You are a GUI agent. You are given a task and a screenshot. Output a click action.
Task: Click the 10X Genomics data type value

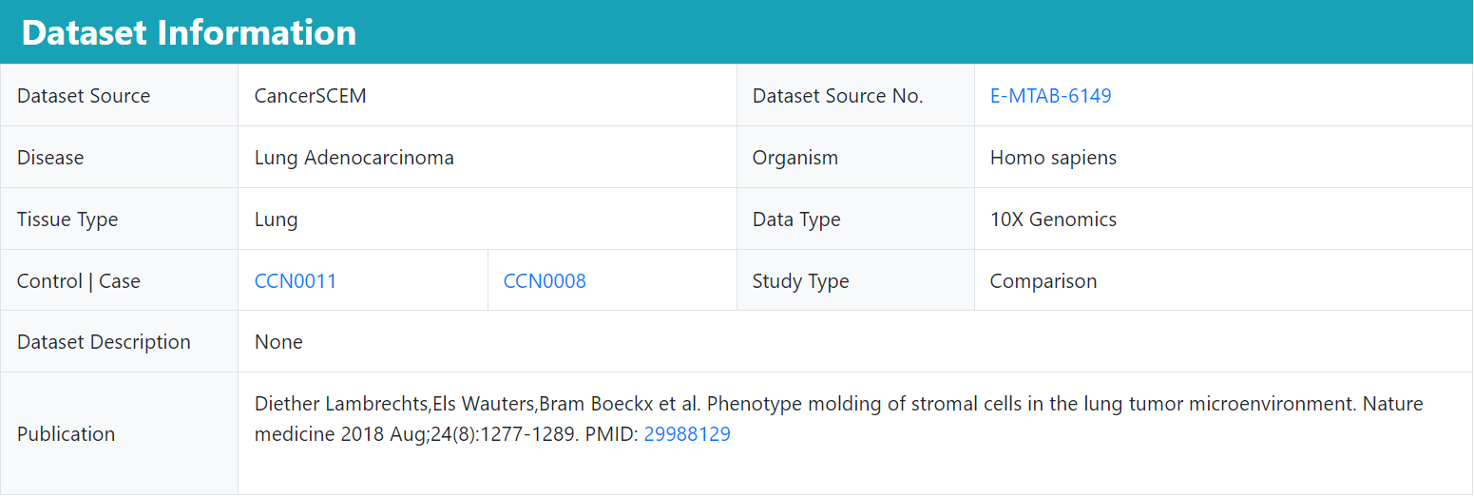(x=1053, y=219)
